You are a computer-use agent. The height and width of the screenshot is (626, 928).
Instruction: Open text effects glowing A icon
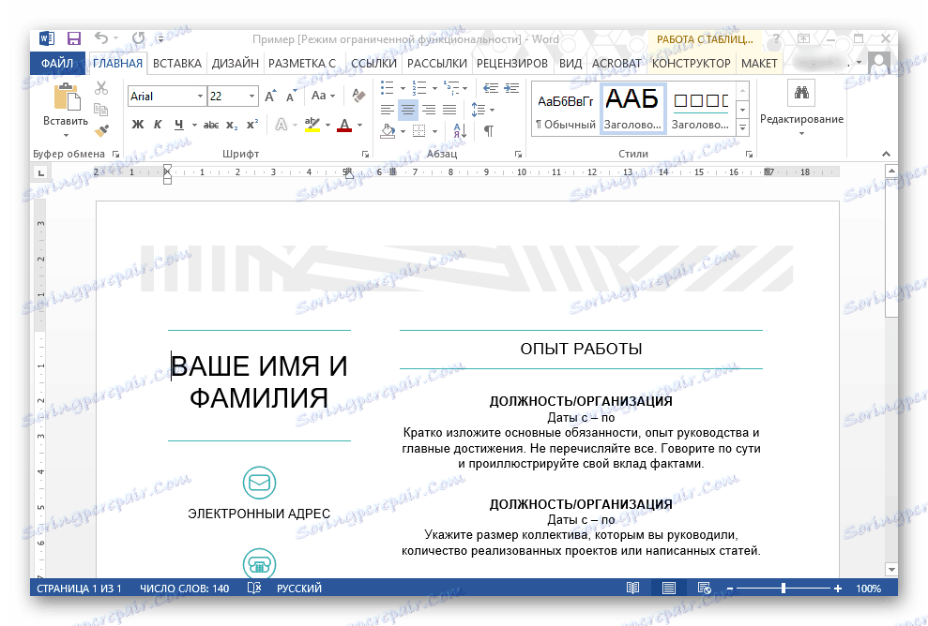(281, 125)
